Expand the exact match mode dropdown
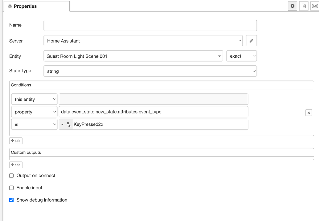 [242, 56]
